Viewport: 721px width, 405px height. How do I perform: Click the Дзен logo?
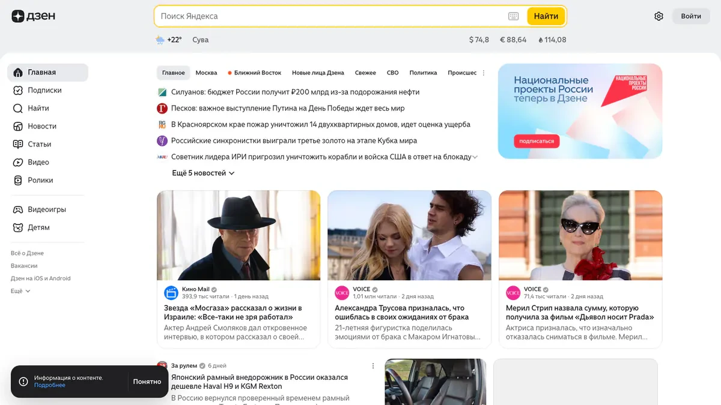click(33, 16)
